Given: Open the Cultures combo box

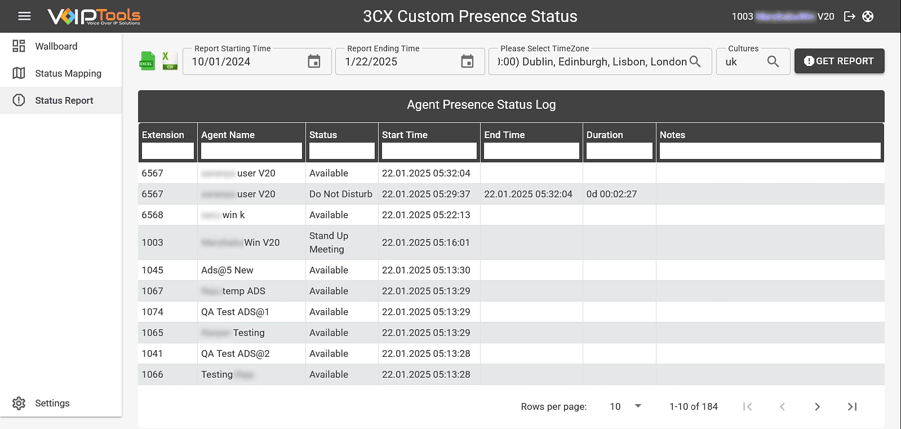Looking at the screenshot, I should point(753,61).
